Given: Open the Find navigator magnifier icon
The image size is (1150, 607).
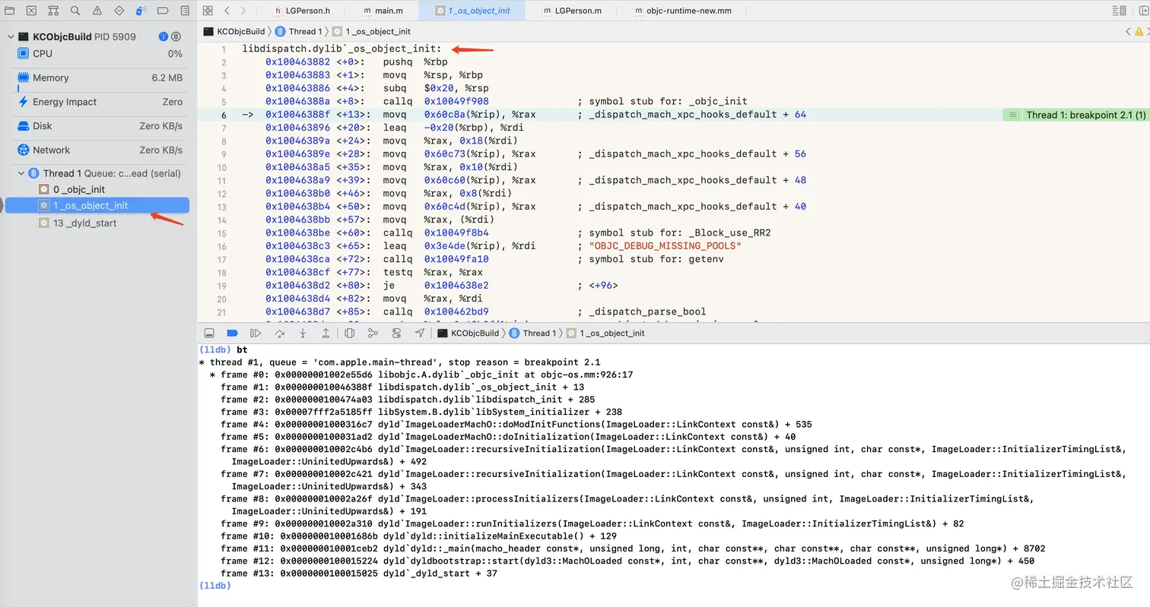Looking at the screenshot, I should [75, 11].
